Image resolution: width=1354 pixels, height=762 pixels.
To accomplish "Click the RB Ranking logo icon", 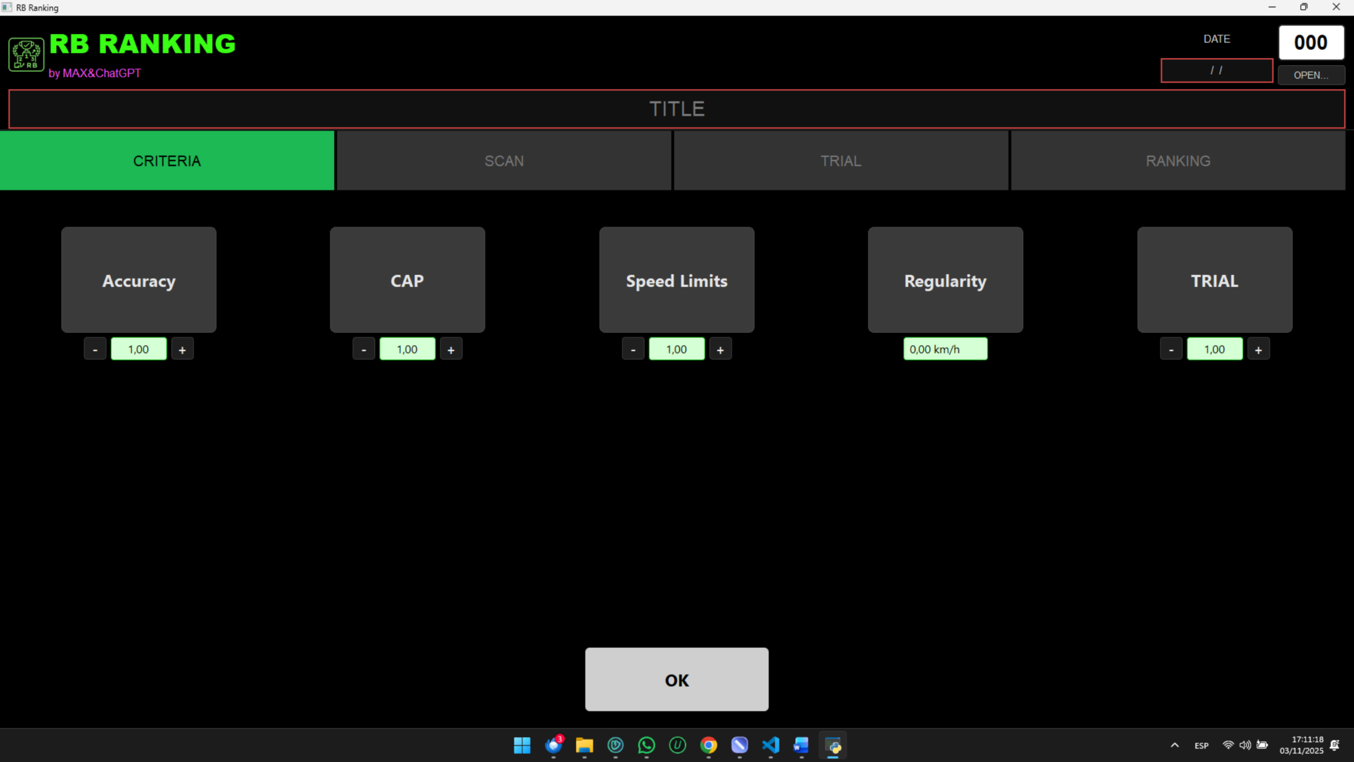I will [x=26, y=55].
